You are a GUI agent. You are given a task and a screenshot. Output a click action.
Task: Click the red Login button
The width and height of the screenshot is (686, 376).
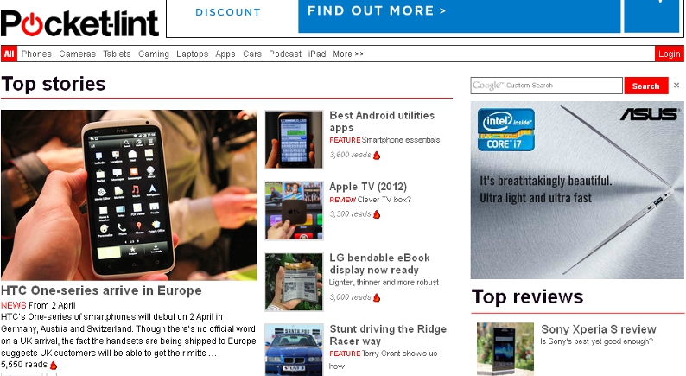(670, 54)
